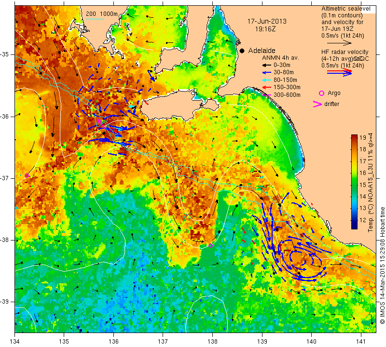The height and width of the screenshot is (347, 386).
Task: Click the date text 17-Jun-2013
Action: (267, 21)
